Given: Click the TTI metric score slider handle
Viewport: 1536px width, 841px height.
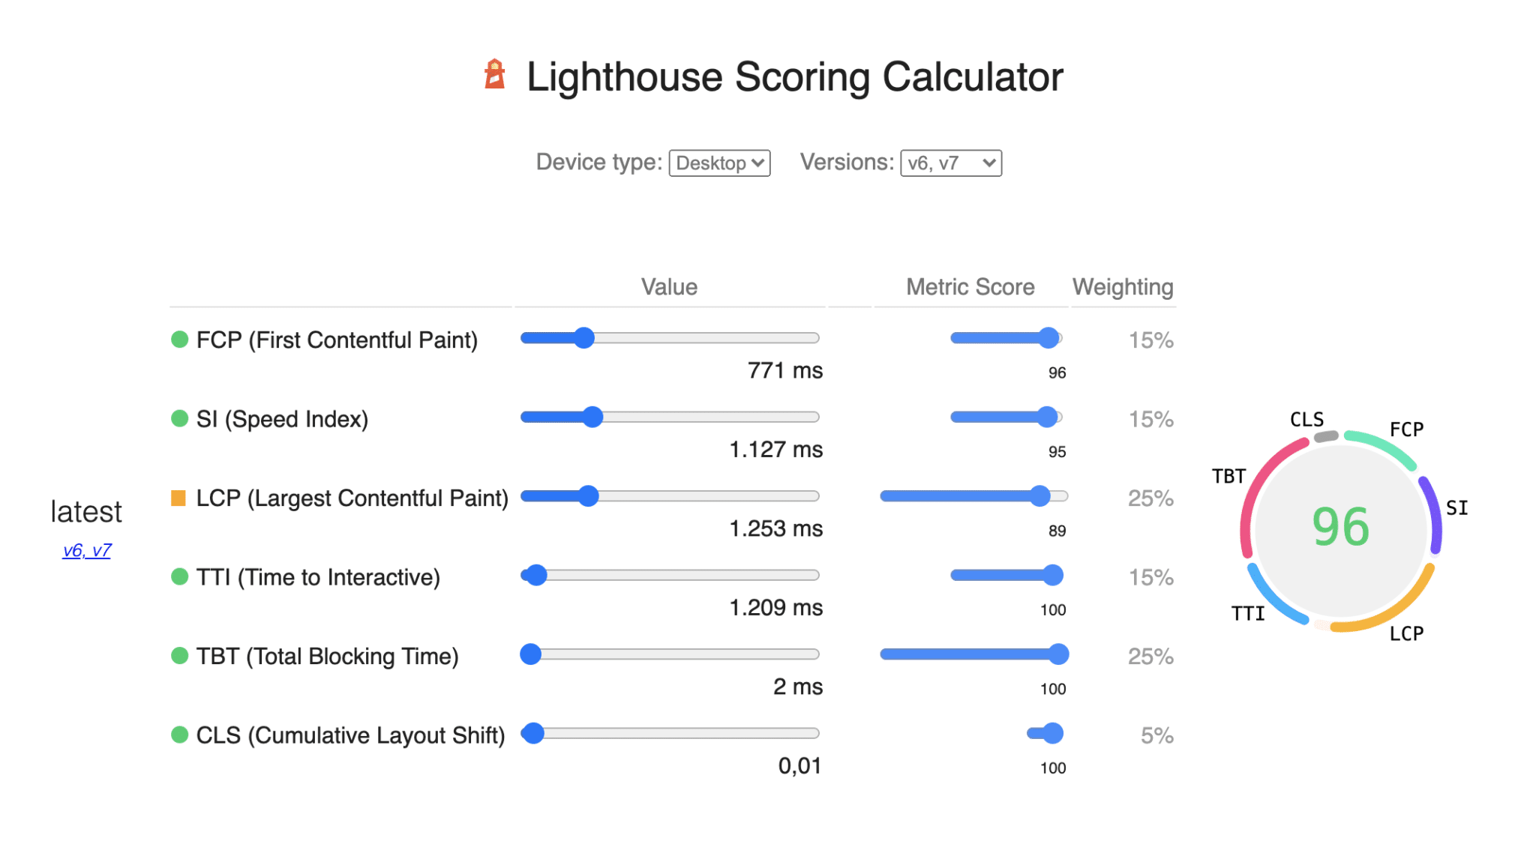Looking at the screenshot, I should (x=1053, y=575).
